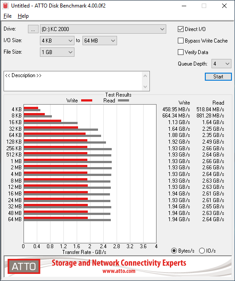Click the red write bar for 4 KB

coord(31,108)
